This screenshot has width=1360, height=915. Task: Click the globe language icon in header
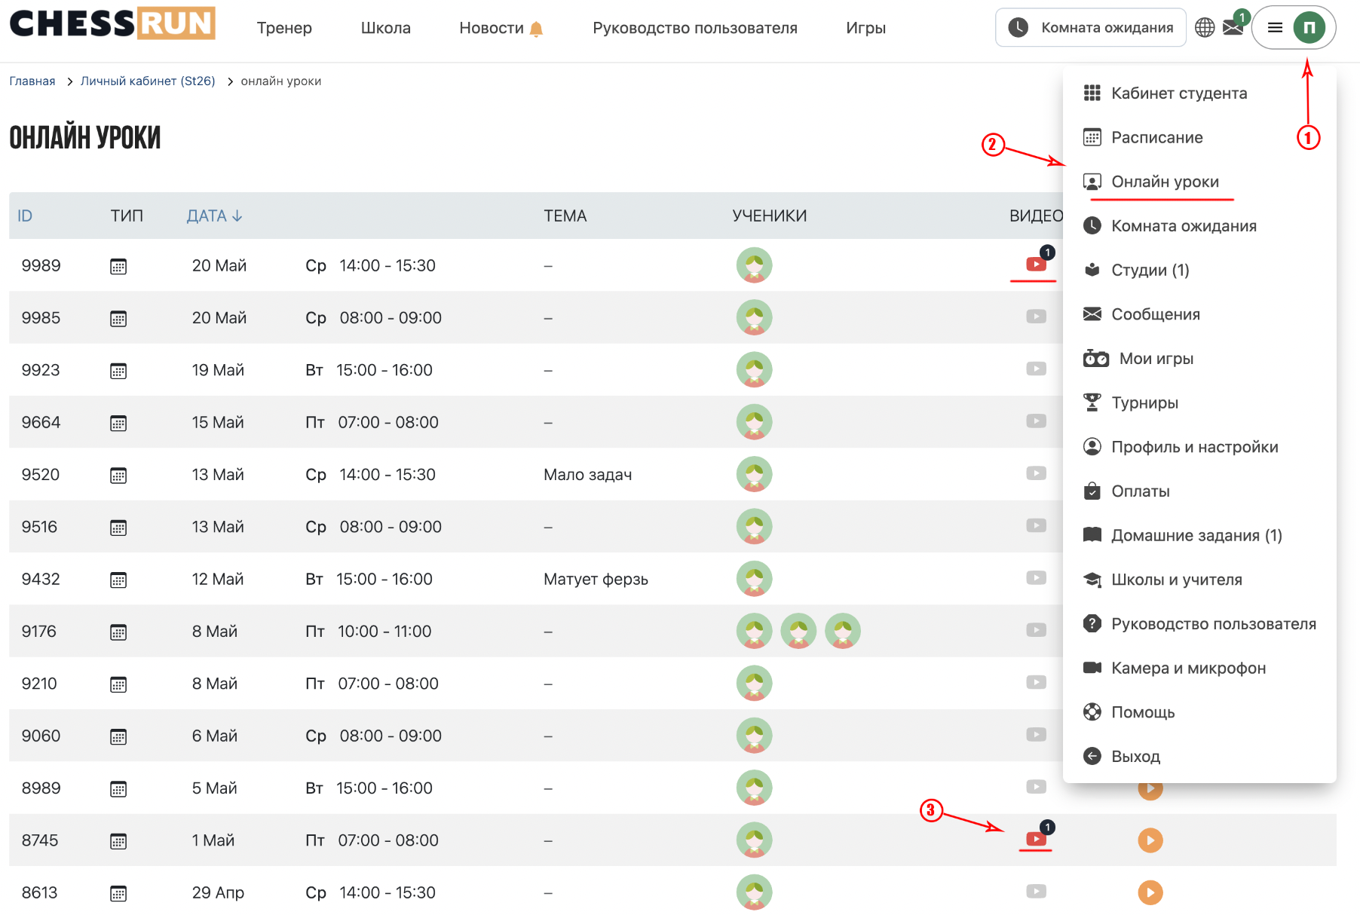pos(1205,28)
